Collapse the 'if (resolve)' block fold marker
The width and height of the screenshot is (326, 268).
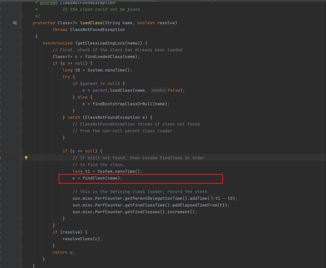(21, 232)
